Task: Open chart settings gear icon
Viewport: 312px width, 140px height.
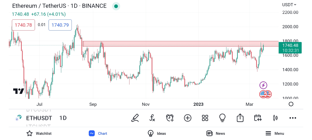Action: point(291,104)
